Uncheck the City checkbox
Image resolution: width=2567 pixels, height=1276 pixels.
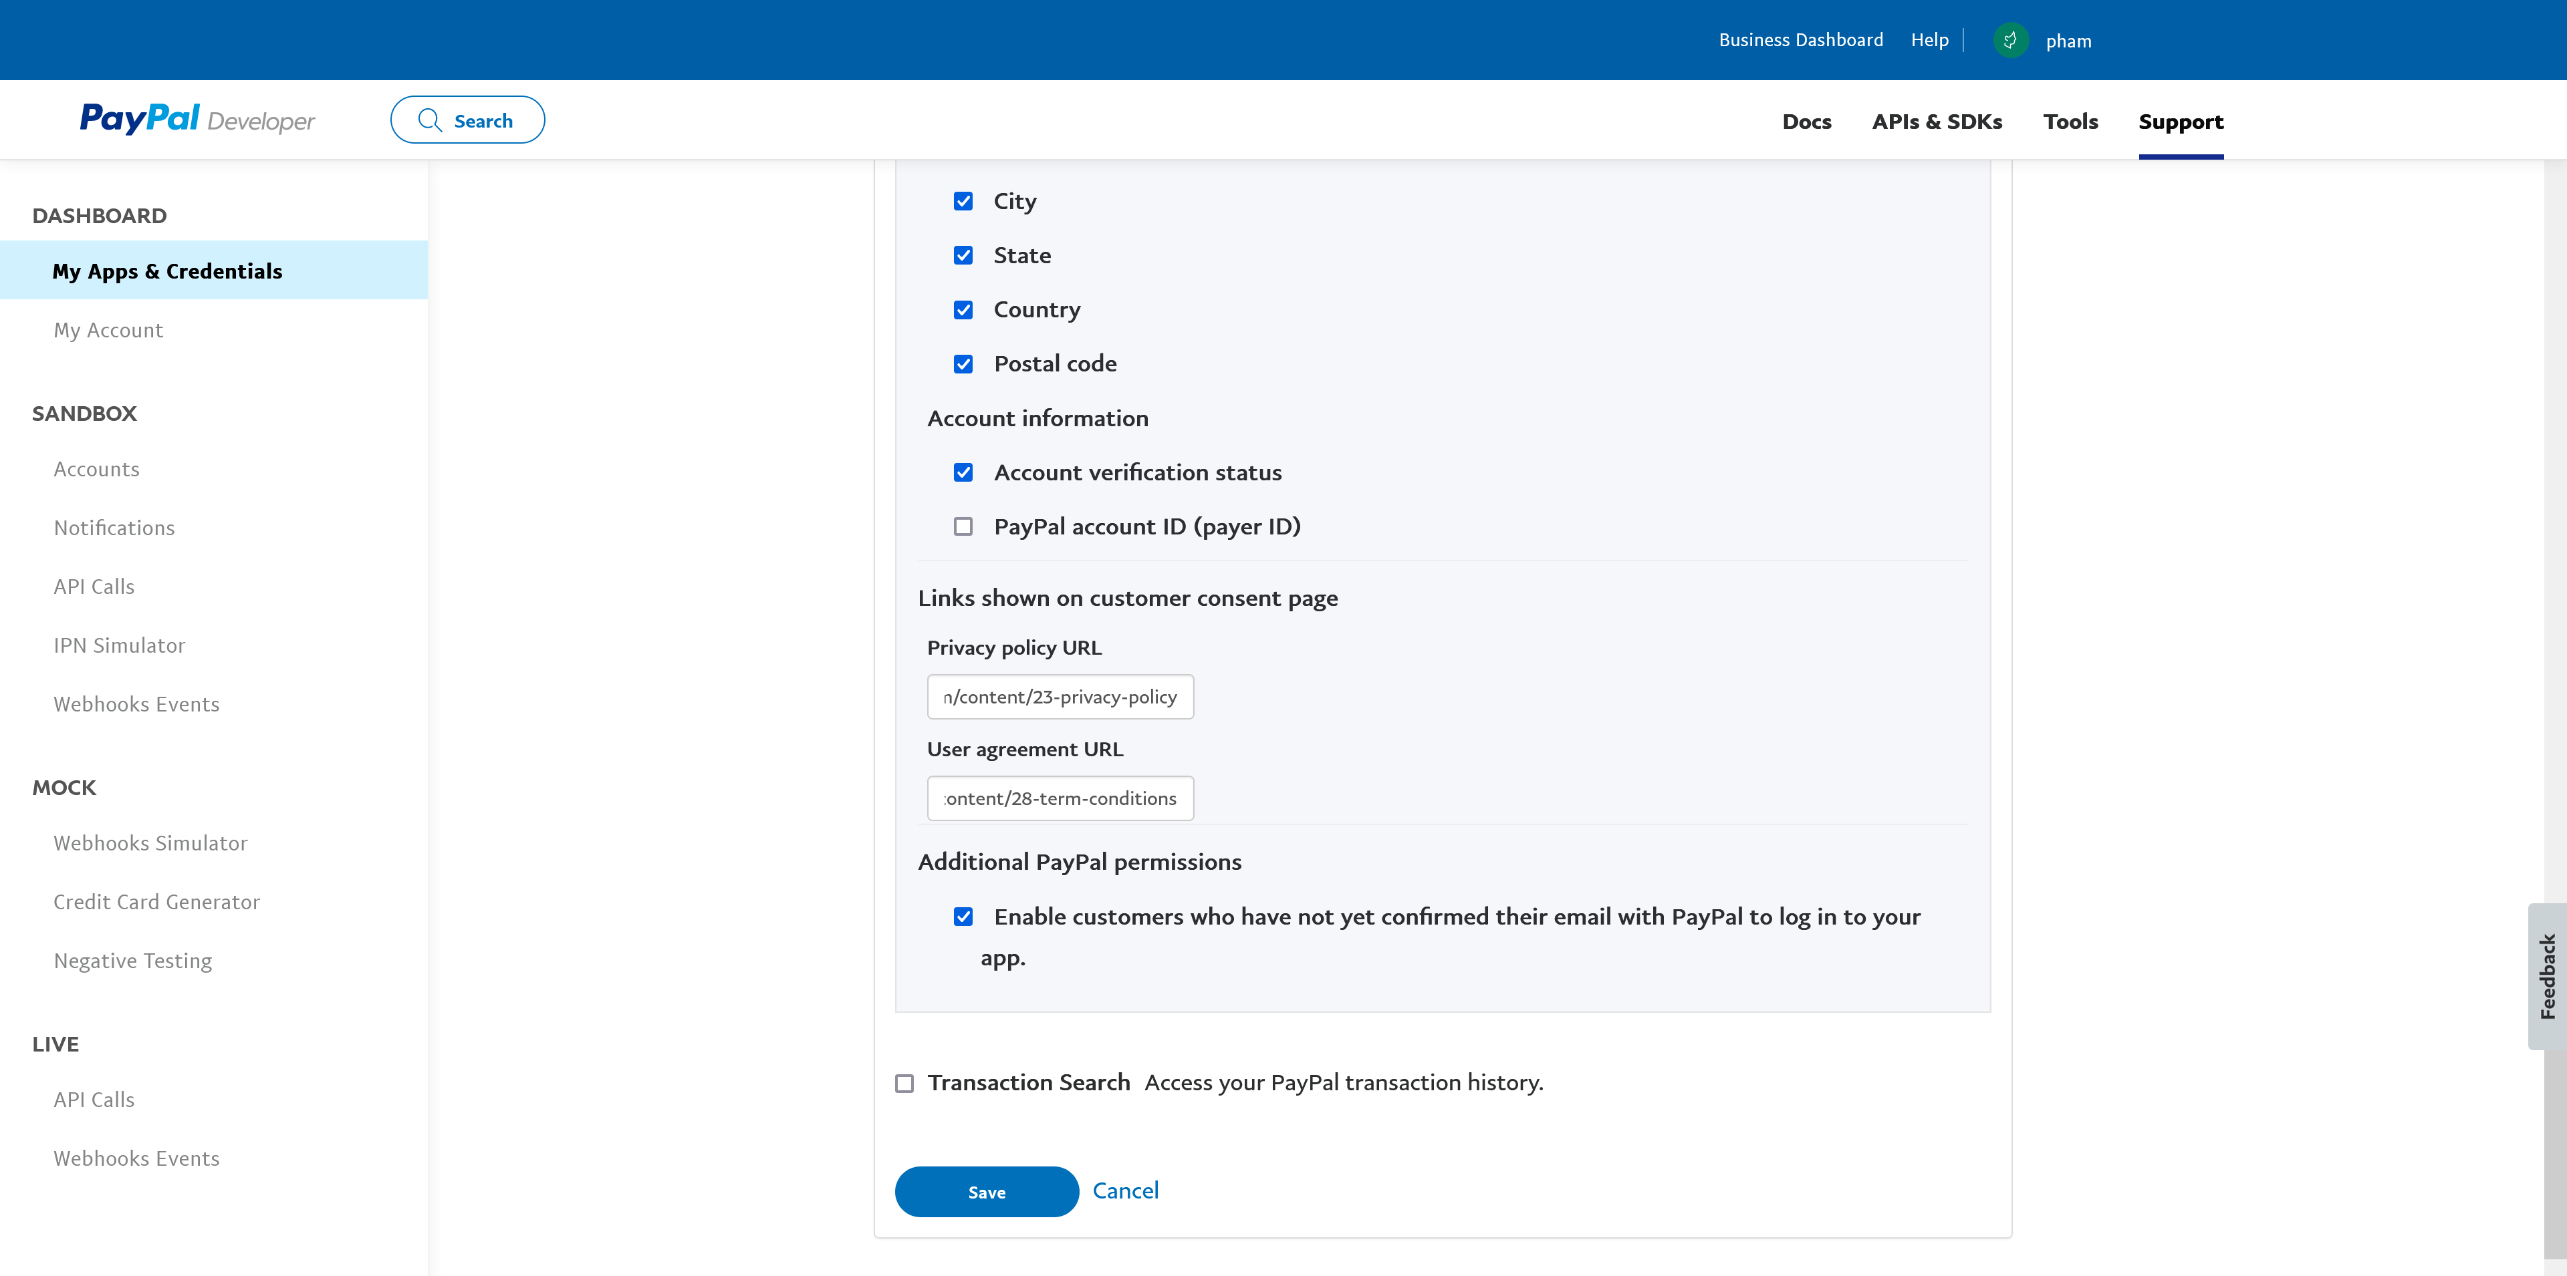coord(963,201)
